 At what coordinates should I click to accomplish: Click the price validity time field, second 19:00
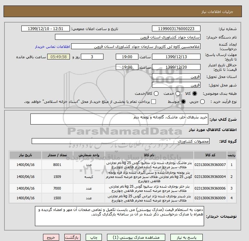127,67
